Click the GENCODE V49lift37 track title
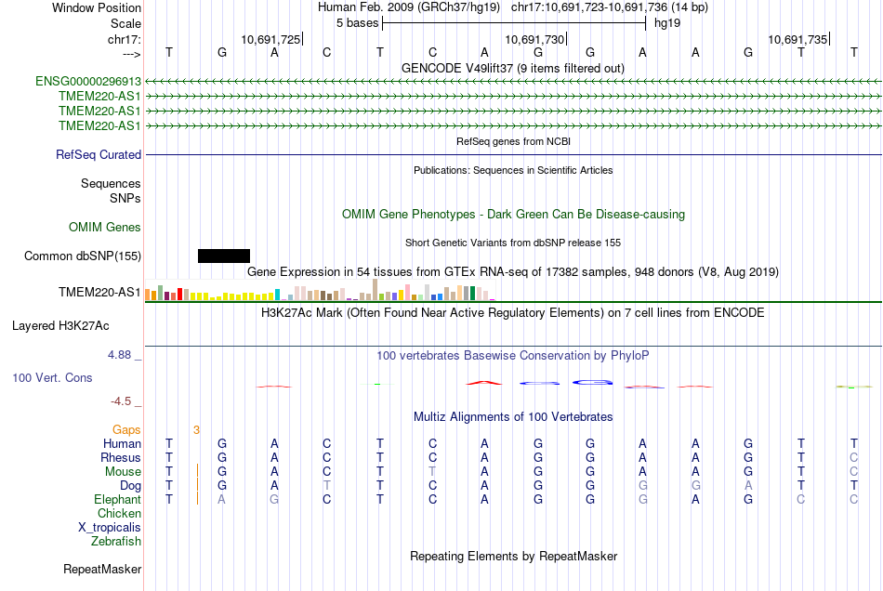The image size is (883, 591). click(x=512, y=69)
